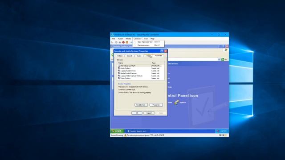Click the Ctrl+Alt+Delete toolbar icon
285x160 pixels.
[112, 42]
